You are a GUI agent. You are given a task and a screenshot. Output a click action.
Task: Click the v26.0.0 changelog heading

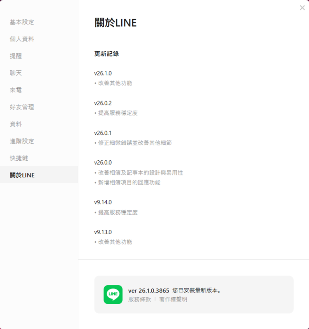tap(103, 163)
